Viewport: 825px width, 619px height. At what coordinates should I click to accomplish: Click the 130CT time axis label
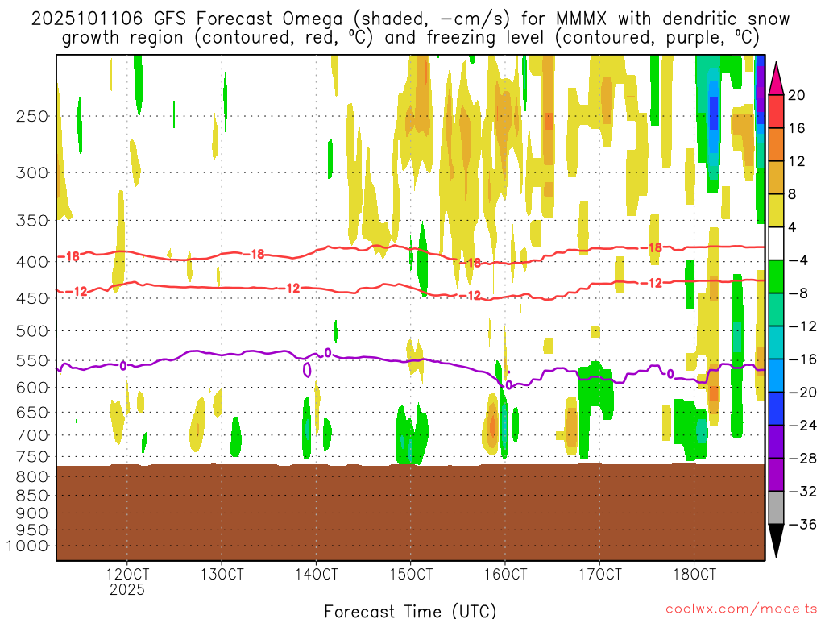(222, 574)
